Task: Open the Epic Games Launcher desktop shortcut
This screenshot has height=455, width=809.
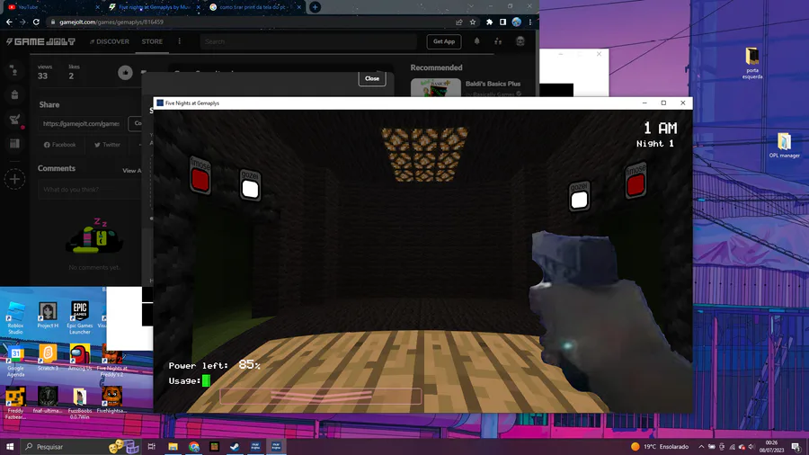Action: 79,317
